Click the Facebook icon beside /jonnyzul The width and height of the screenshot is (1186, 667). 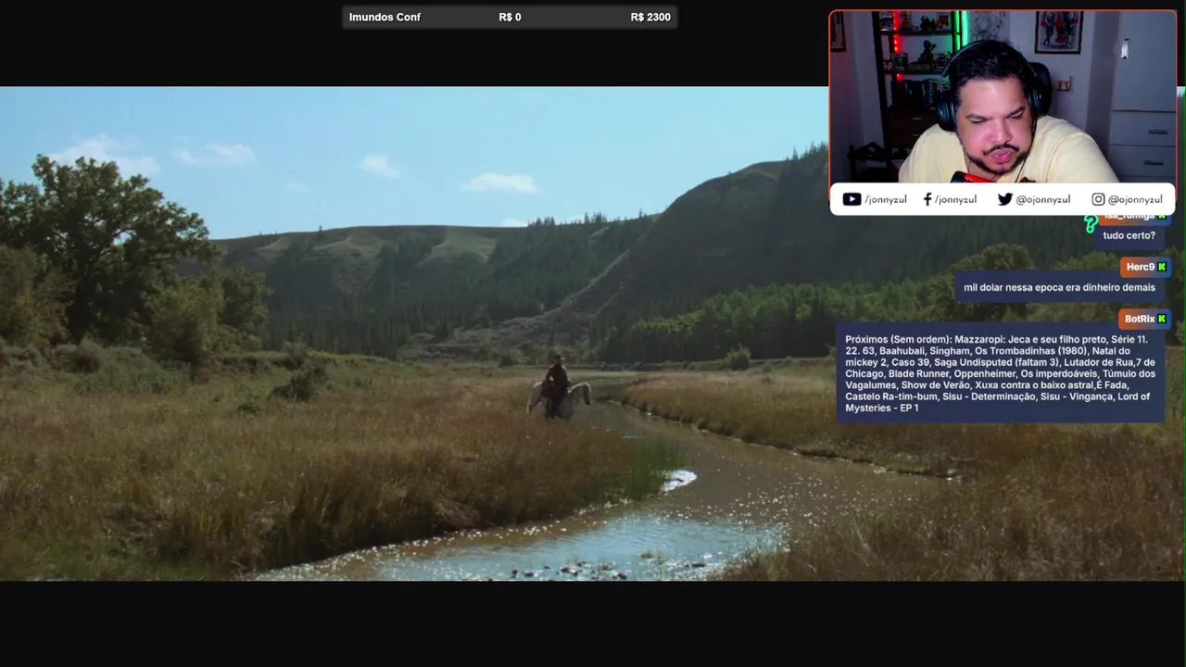927,199
